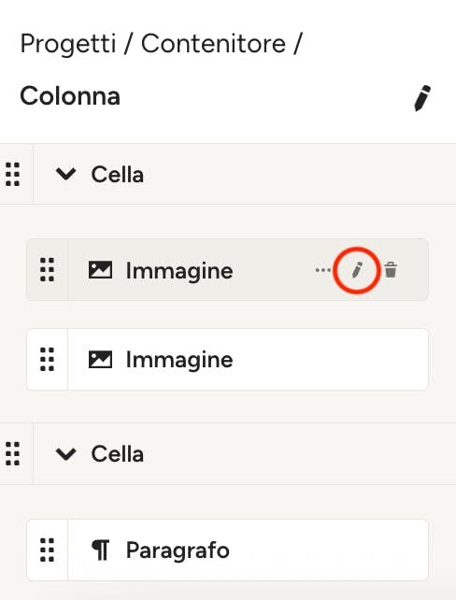Collapse the Cella containing Paragrafo via chevron
The height and width of the screenshot is (600, 456).
click(x=65, y=454)
